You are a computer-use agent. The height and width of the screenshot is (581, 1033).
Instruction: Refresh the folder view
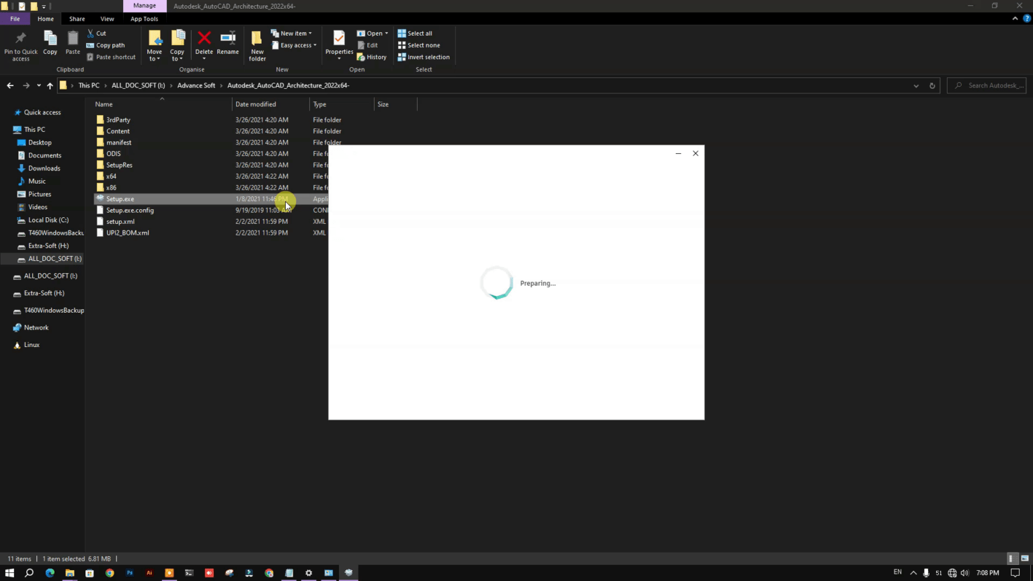pos(931,85)
